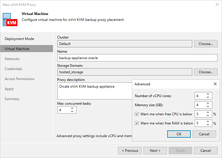
Task: Open Credentials step in sidebar
Action: [x=14, y=69]
